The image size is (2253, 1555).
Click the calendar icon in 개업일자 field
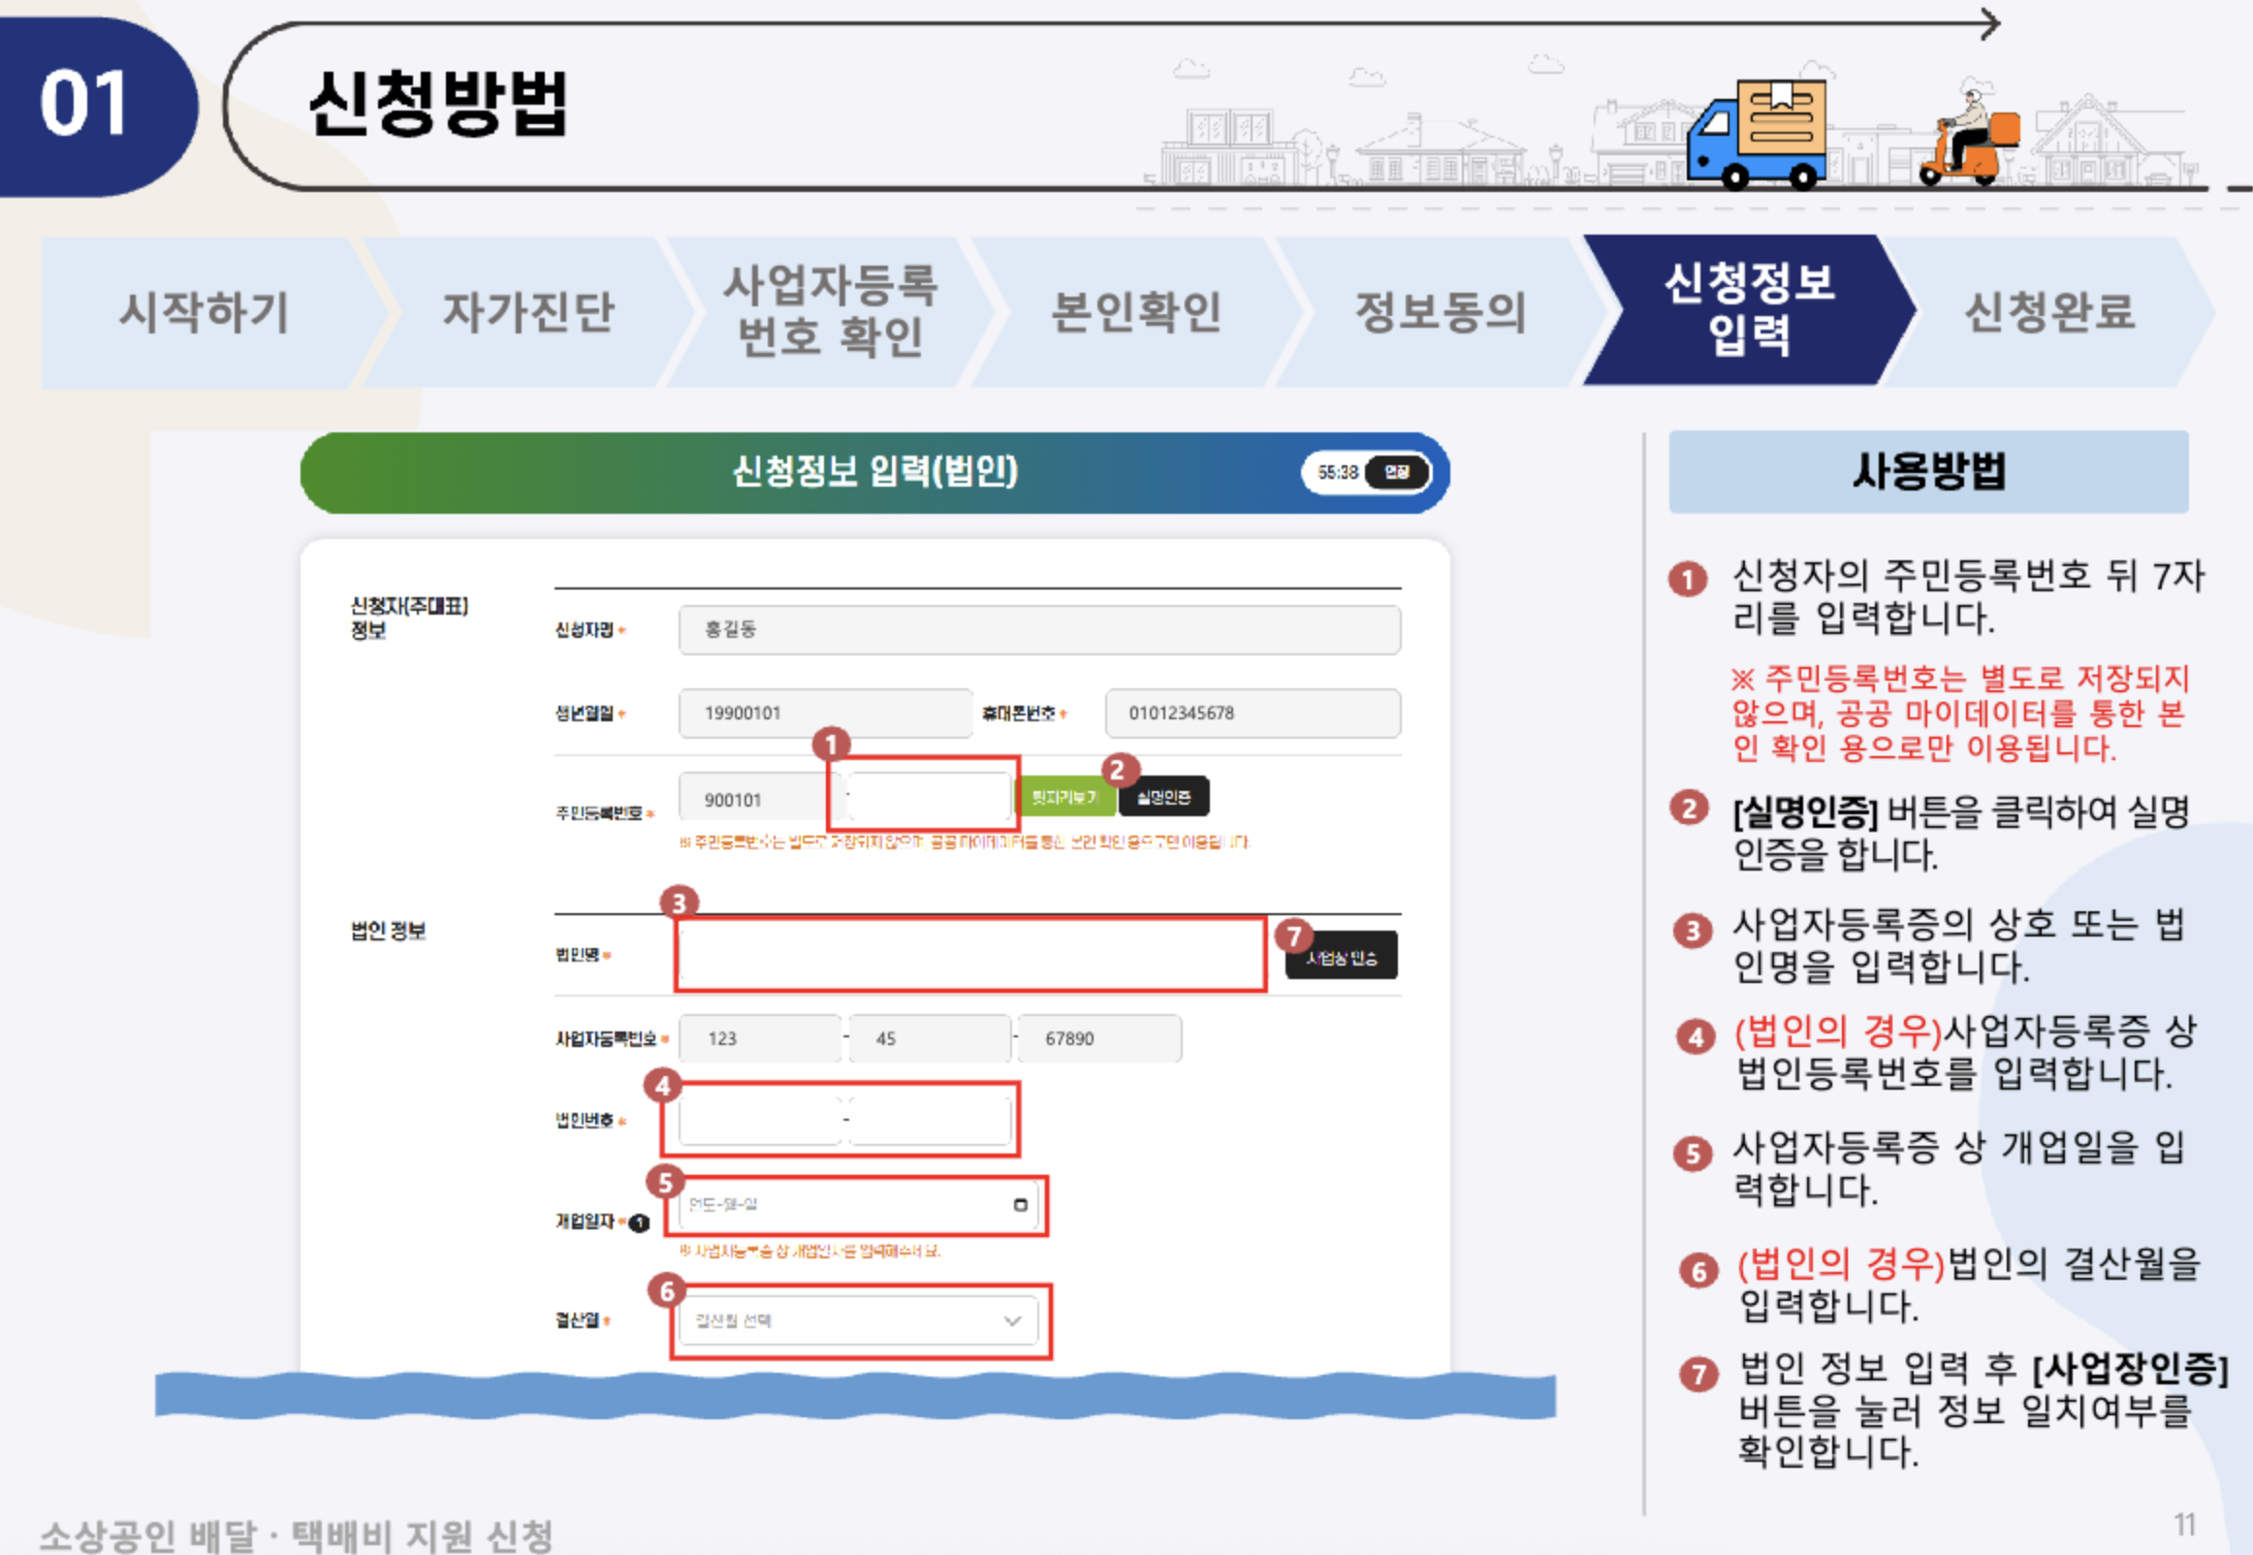point(1020,1205)
